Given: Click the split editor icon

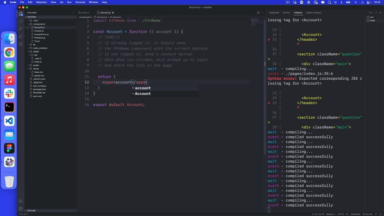Looking at the screenshot, I should tap(258, 13).
